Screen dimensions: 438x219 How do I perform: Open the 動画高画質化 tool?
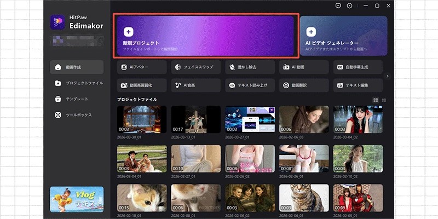pyautogui.click(x=142, y=85)
